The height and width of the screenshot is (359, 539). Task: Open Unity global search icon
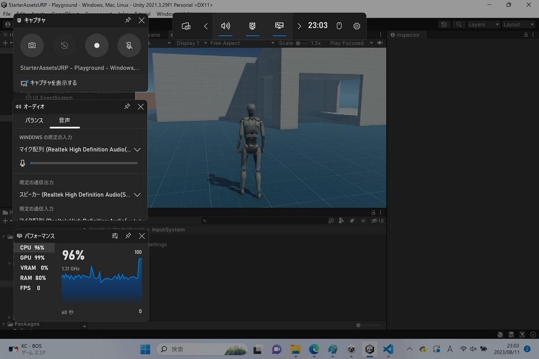[459, 25]
